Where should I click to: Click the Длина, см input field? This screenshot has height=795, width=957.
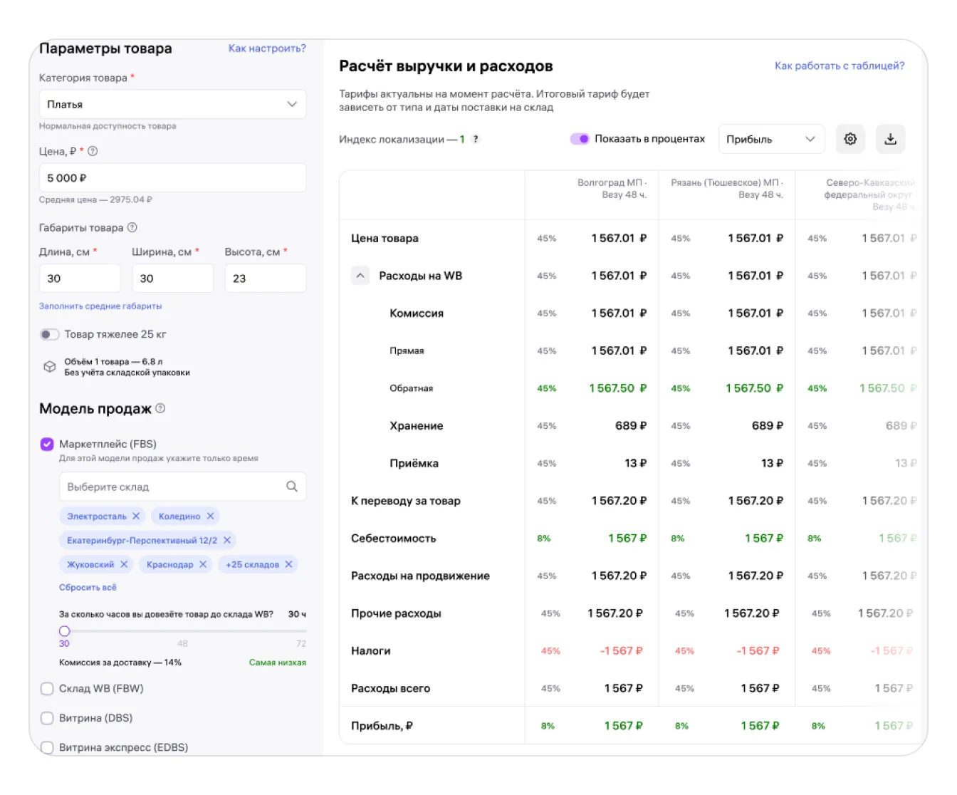tap(80, 279)
